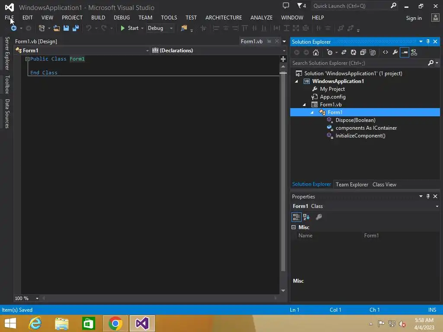443x332 pixels.
Task: Open the feedback speech bubble icon
Action: pos(286,6)
